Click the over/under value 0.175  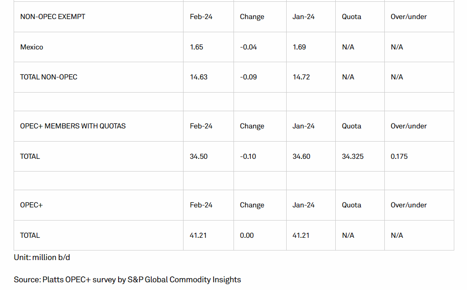(399, 157)
